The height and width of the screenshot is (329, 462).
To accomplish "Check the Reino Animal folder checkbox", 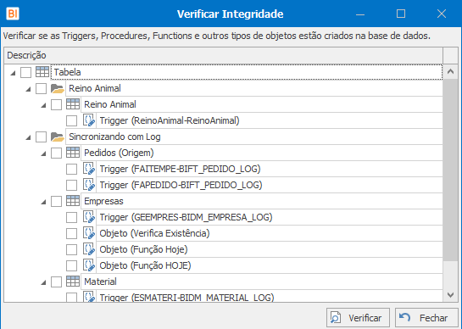I will point(41,88).
